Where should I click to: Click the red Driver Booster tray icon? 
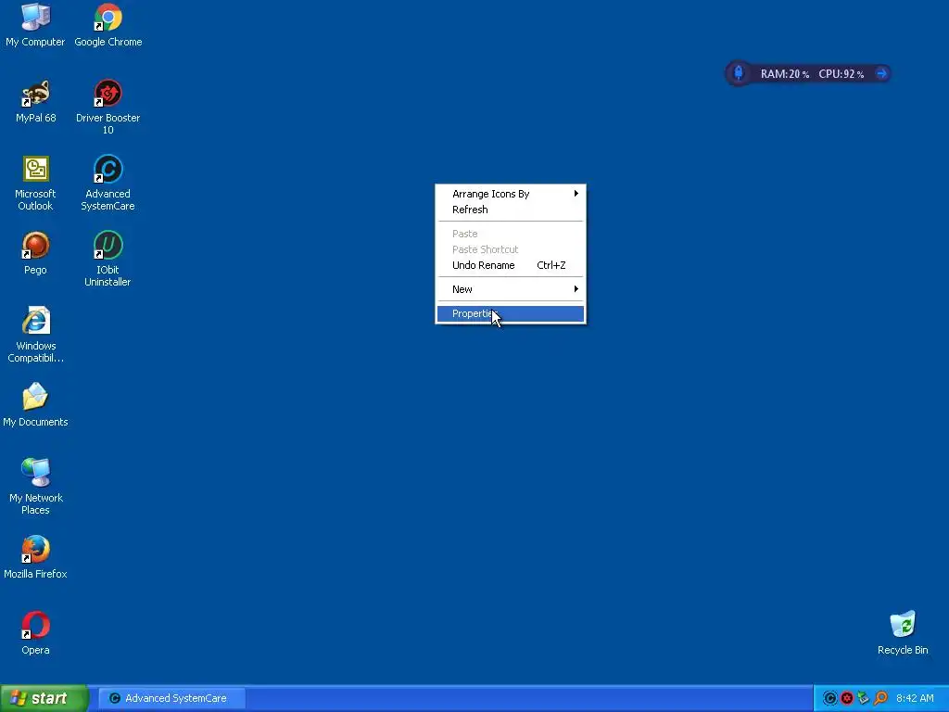(847, 698)
